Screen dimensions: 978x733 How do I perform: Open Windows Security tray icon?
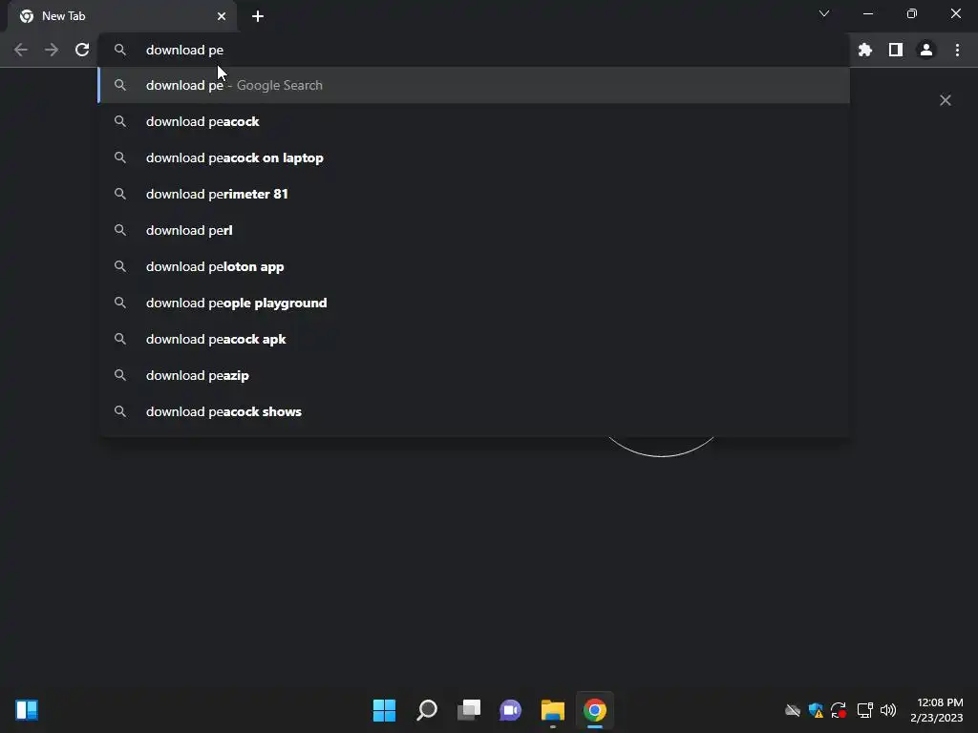[x=816, y=710]
